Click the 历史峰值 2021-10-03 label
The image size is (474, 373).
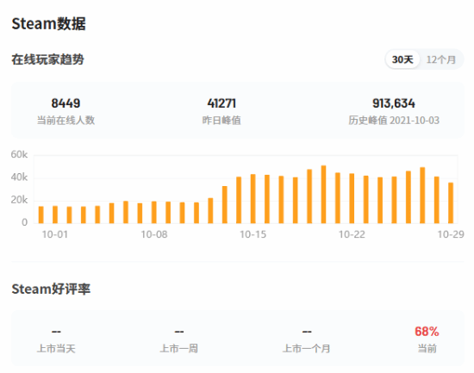[x=394, y=121]
